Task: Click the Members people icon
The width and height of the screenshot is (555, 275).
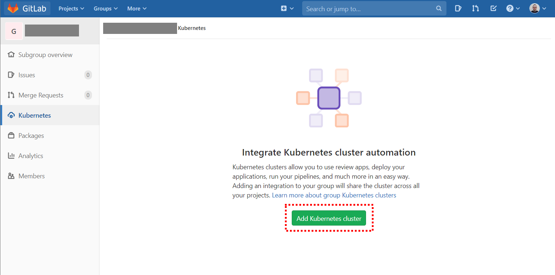Action: (x=11, y=176)
